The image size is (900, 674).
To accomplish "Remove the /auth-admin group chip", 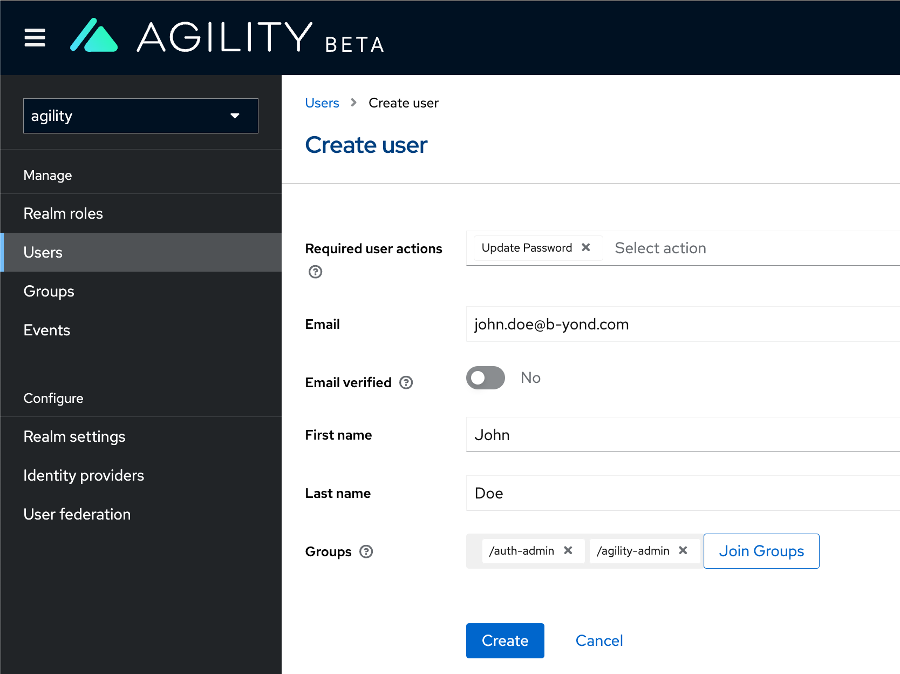I will [568, 550].
